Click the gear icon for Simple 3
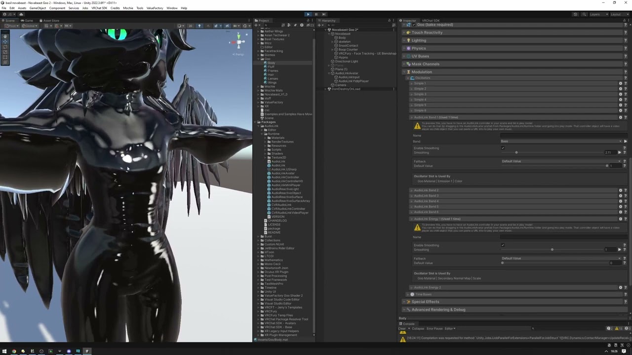632x355 pixels. [x=621, y=94]
